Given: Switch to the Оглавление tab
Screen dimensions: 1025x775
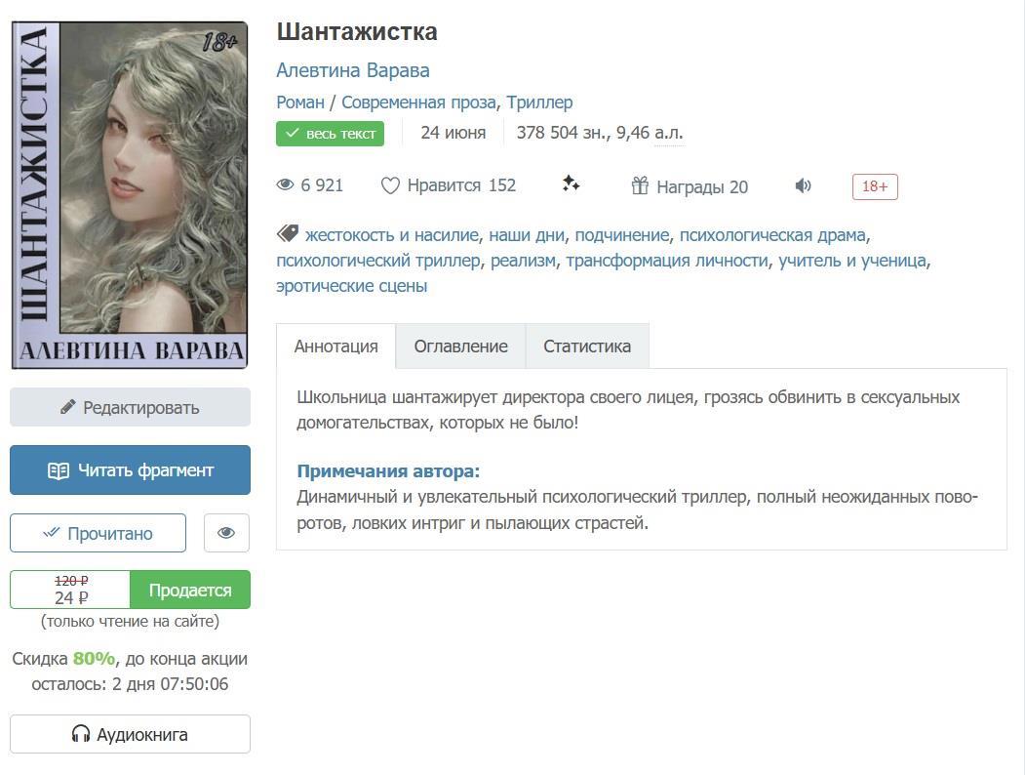Looking at the screenshot, I should coord(461,346).
